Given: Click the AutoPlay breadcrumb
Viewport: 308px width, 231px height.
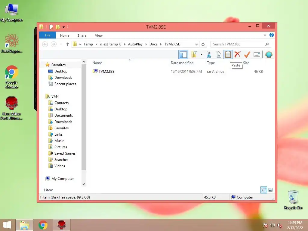Looking at the screenshot, I should [x=135, y=44].
